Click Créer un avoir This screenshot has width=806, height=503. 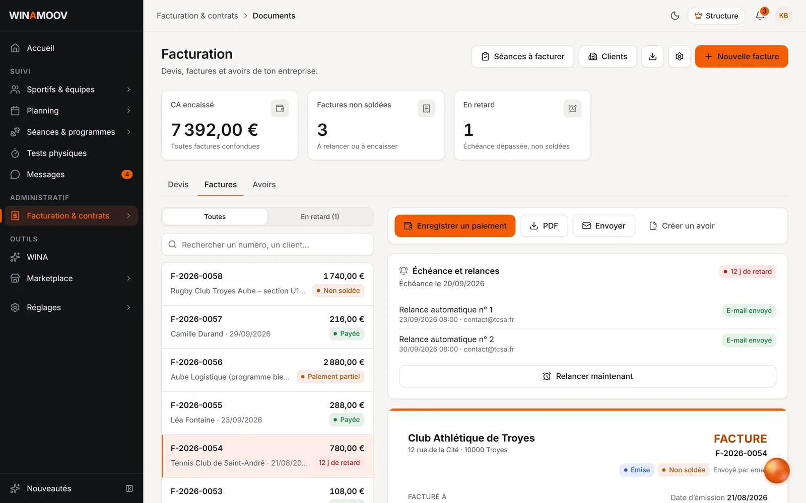(x=682, y=226)
